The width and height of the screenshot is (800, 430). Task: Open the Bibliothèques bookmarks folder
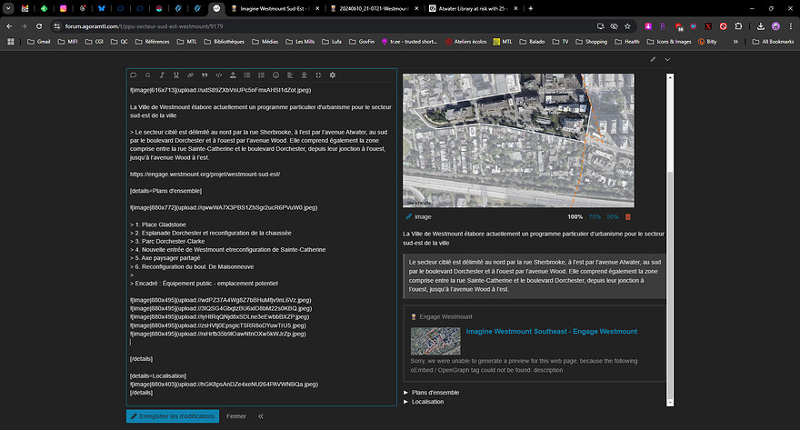[224, 42]
